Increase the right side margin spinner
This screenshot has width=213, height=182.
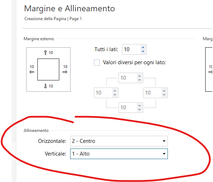(x=164, y=91)
